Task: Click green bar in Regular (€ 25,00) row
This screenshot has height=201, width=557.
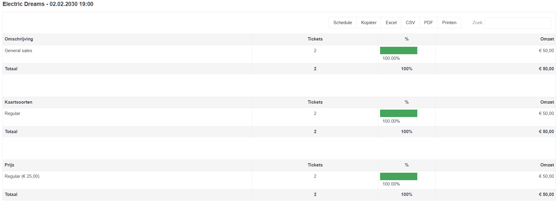Action: point(398,176)
